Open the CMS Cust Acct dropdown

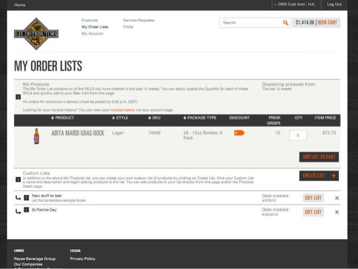[295, 4]
